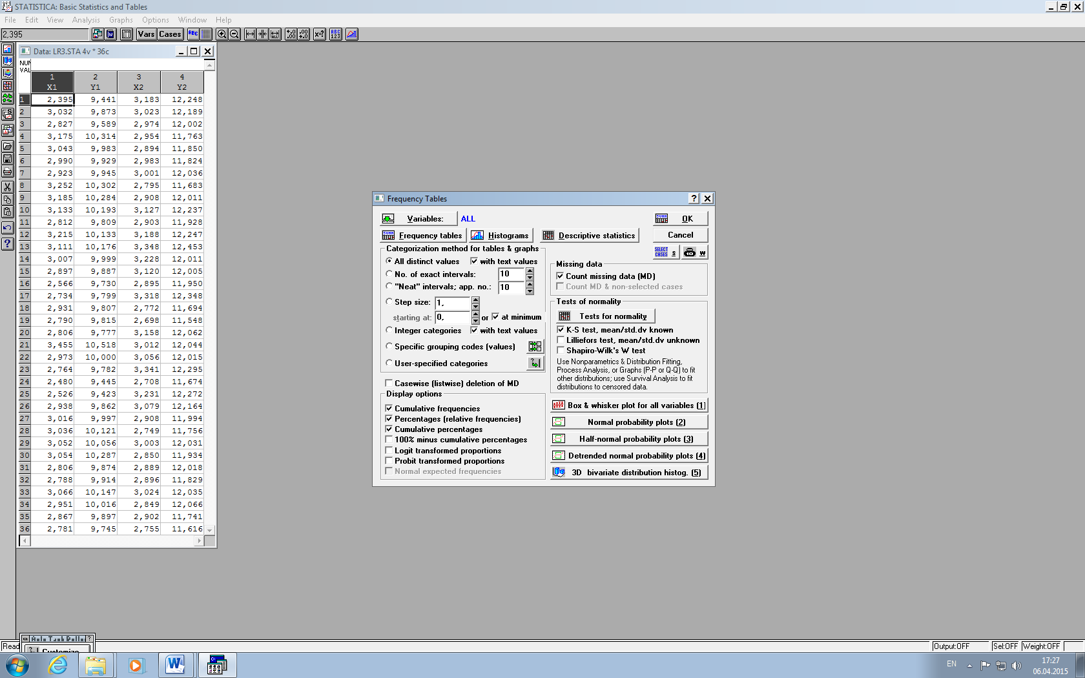Image resolution: width=1085 pixels, height=678 pixels.
Task: Open the Options menu
Action: (x=156, y=20)
